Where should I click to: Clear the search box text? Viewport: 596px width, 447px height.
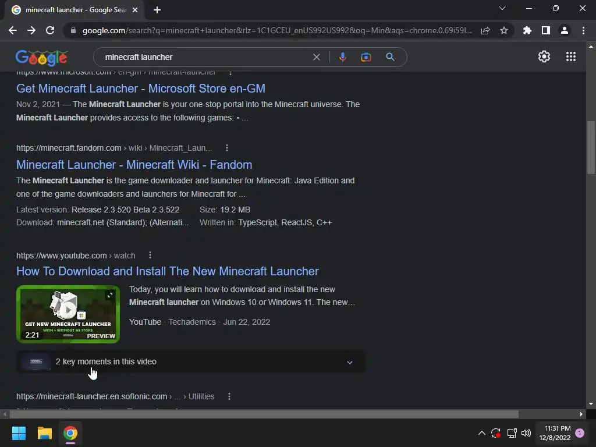click(316, 57)
